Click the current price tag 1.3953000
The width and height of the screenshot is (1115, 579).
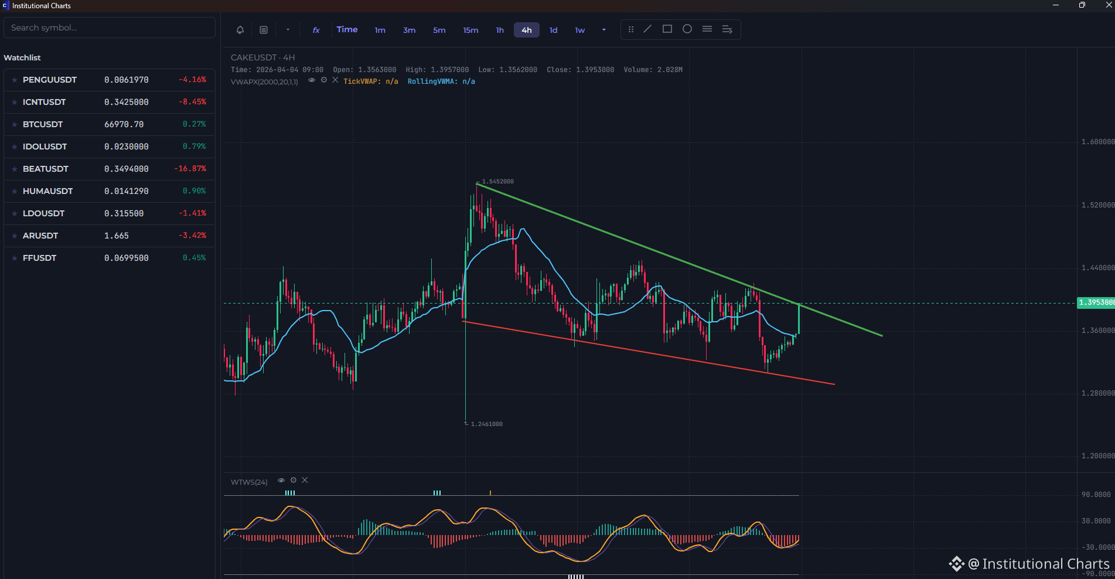click(1096, 302)
